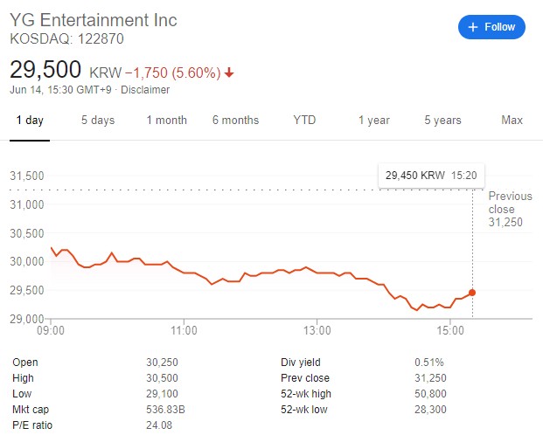
Task: Open the Disclaimer link
Action: pos(145,90)
